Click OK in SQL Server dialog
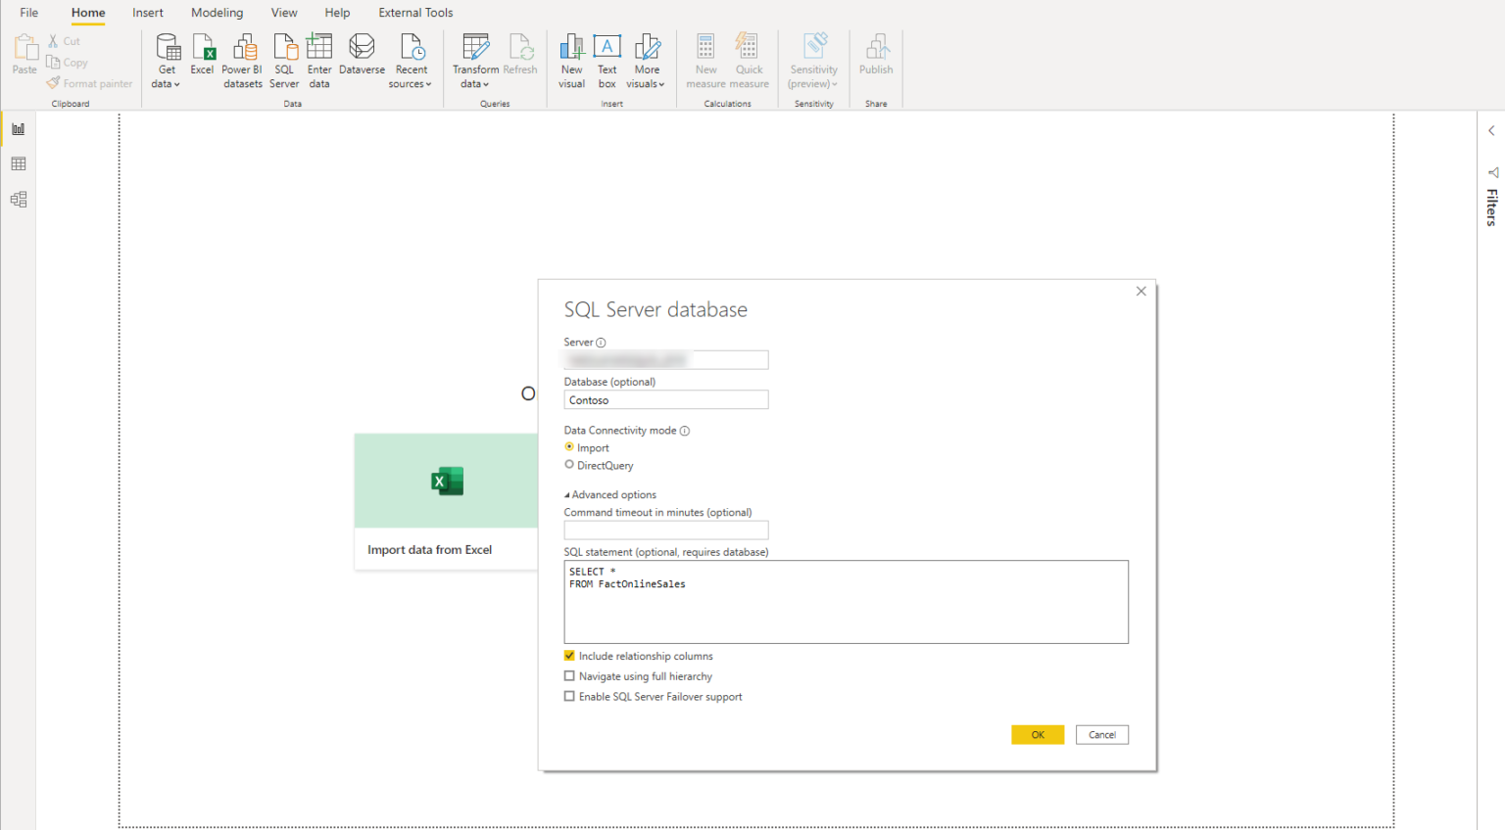Viewport: 1505px width, 830px height. [x=1038, y=735]
